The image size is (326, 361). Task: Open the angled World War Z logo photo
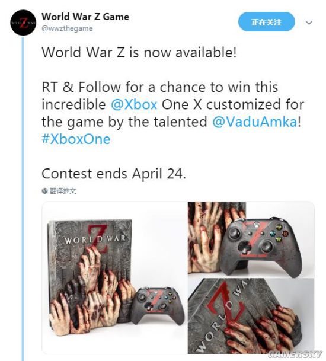pyautogui.click(x=251, y=316)
